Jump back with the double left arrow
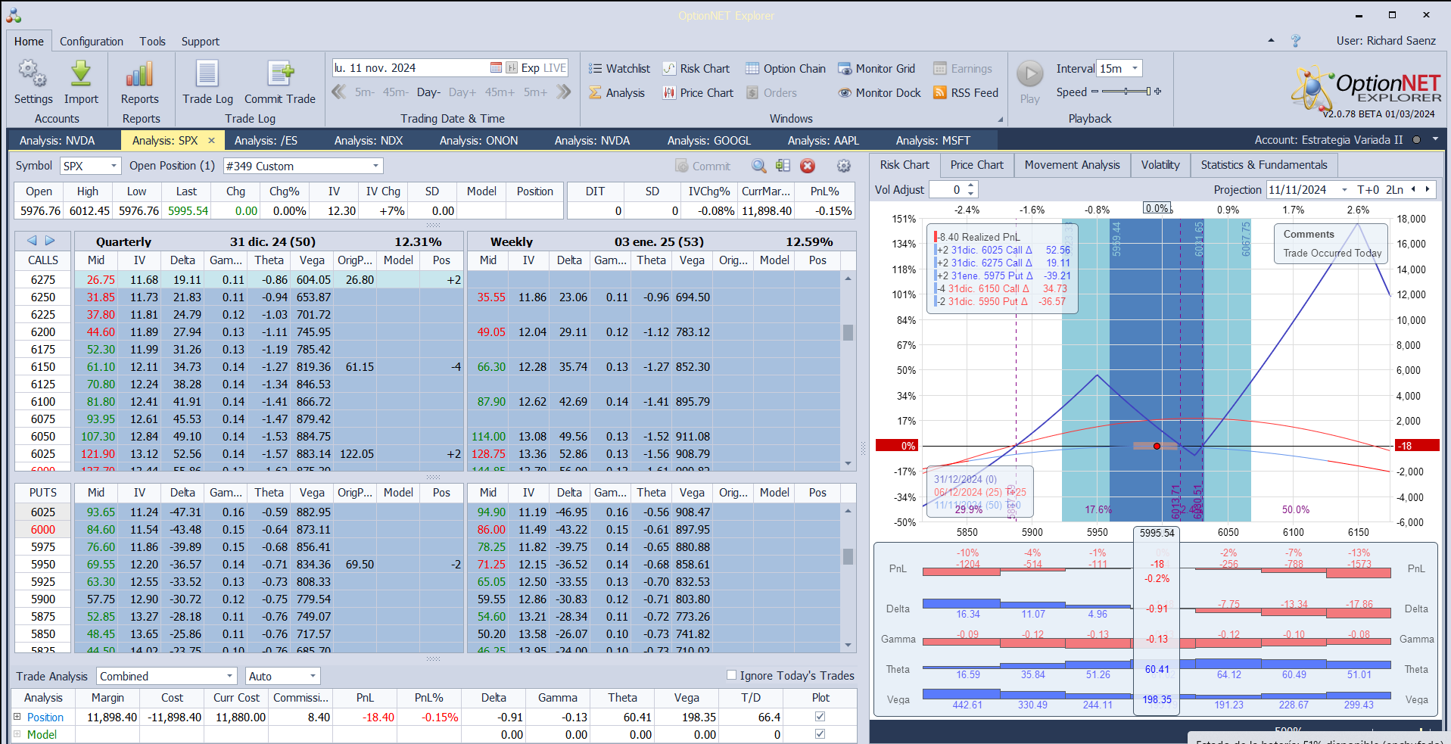The image size is (1451, 744). (339, 92)
